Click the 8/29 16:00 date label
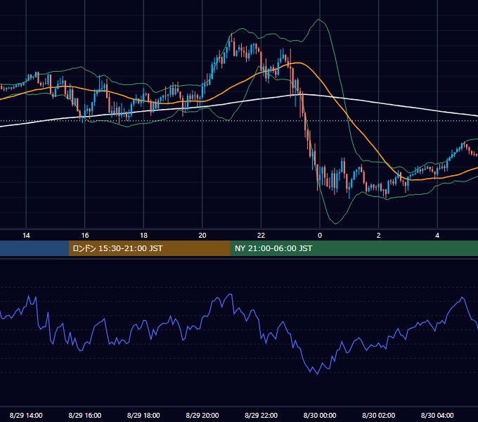 point(85,415)
